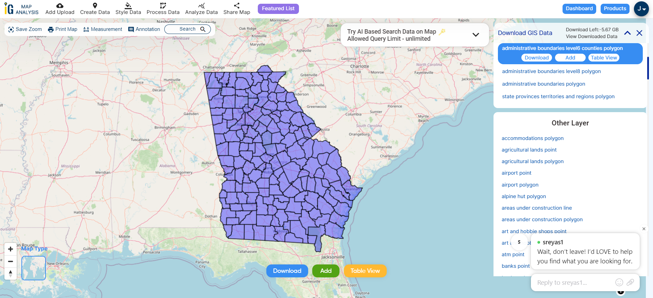Select agricultural lands point layer

[529, 150]
